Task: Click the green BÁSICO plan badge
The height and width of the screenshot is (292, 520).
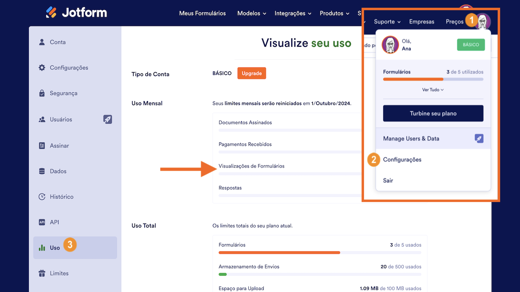Action: click(x=471, y=45)
